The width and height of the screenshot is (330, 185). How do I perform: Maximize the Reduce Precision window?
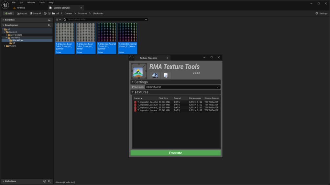point(211,58)
